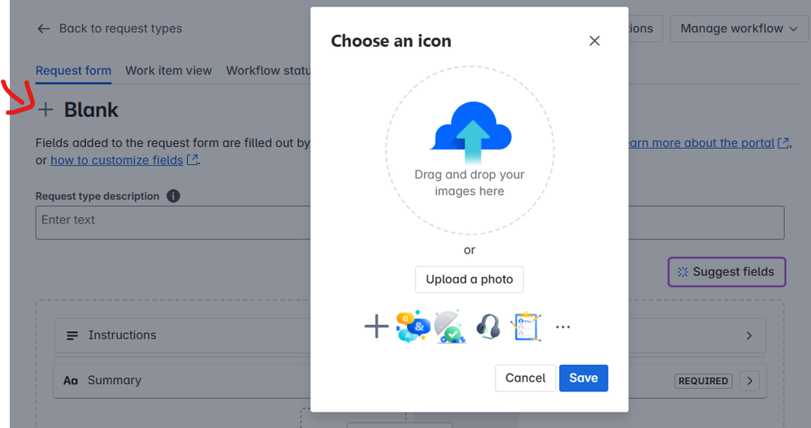The width and height of the screenshot is (811, 428).
Task: Click the plus icon beside Blank heading
Action: (46, 110)
